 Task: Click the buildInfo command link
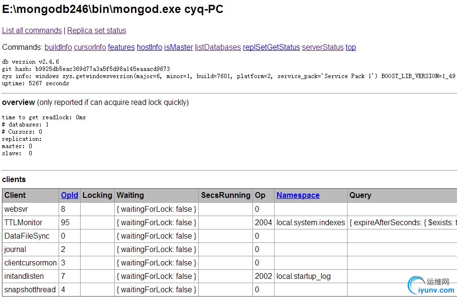tap(58, 47)
